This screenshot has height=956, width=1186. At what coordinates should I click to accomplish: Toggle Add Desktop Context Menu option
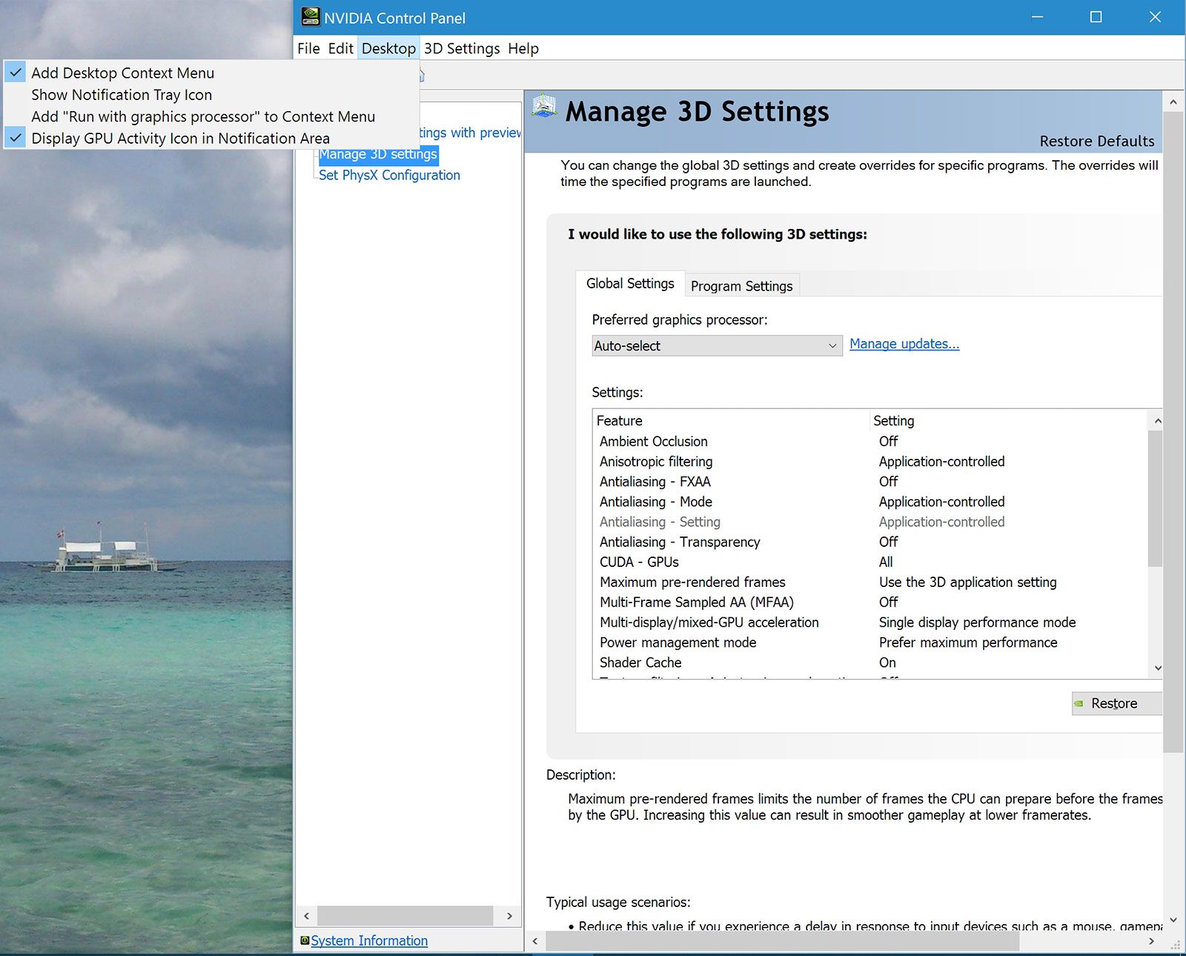point(211,73)
